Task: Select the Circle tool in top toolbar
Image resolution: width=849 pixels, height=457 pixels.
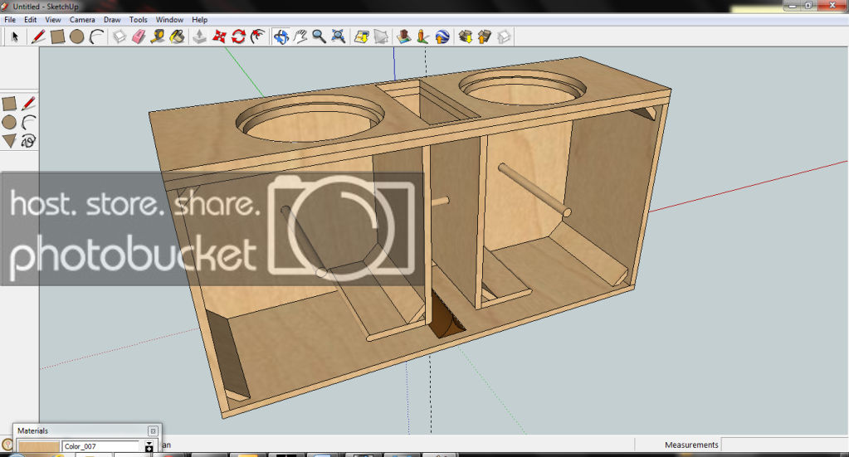Action: click(77, 36)
